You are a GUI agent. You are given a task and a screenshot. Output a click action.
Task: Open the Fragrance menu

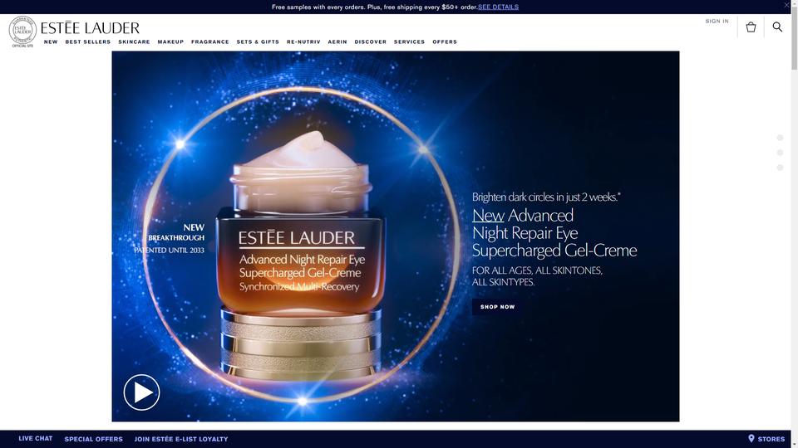coord(210,41)
